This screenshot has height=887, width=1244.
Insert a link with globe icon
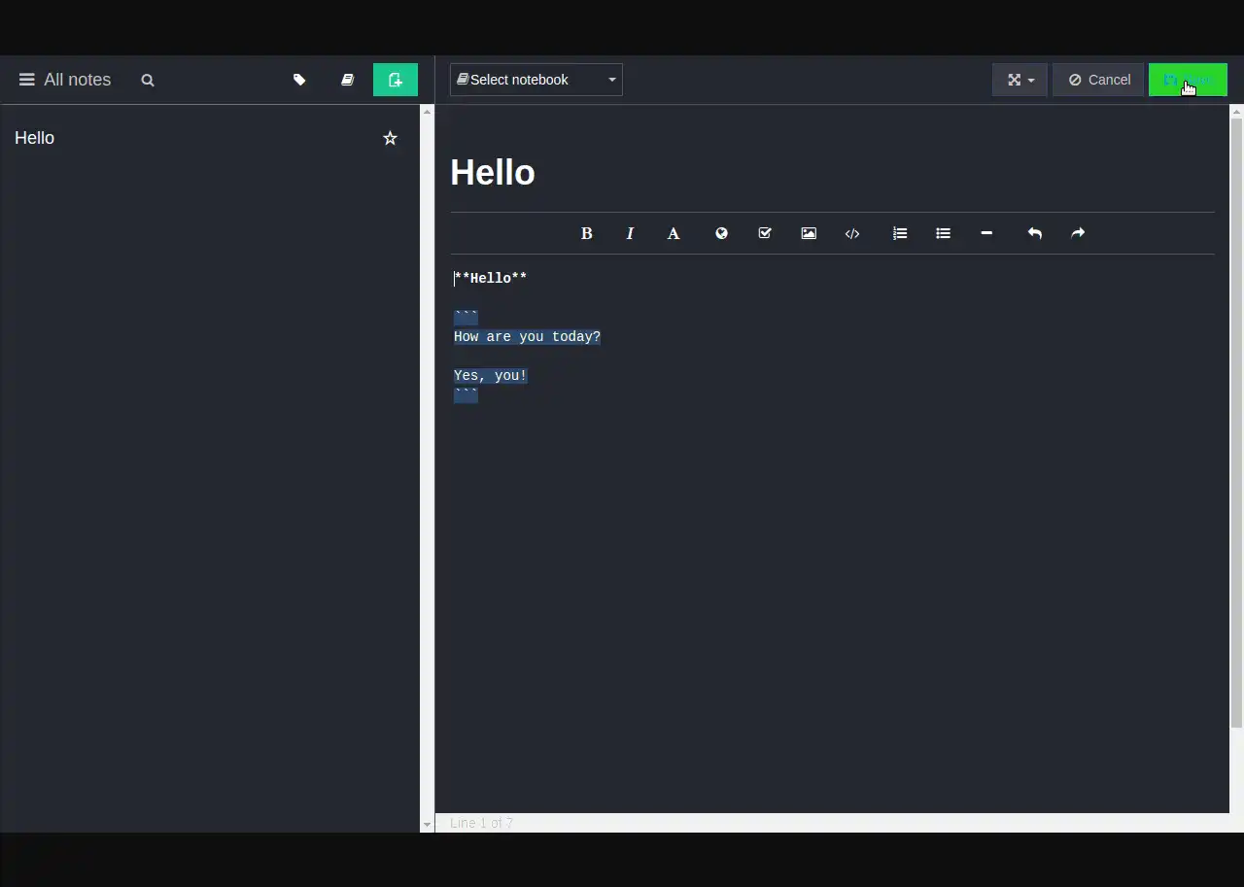(721, 233)
